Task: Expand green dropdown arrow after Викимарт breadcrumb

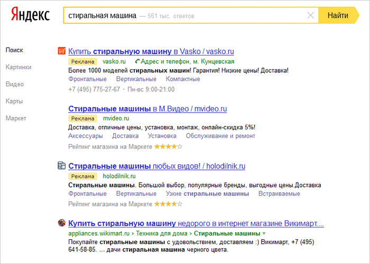Action: [x=264, y=234]
